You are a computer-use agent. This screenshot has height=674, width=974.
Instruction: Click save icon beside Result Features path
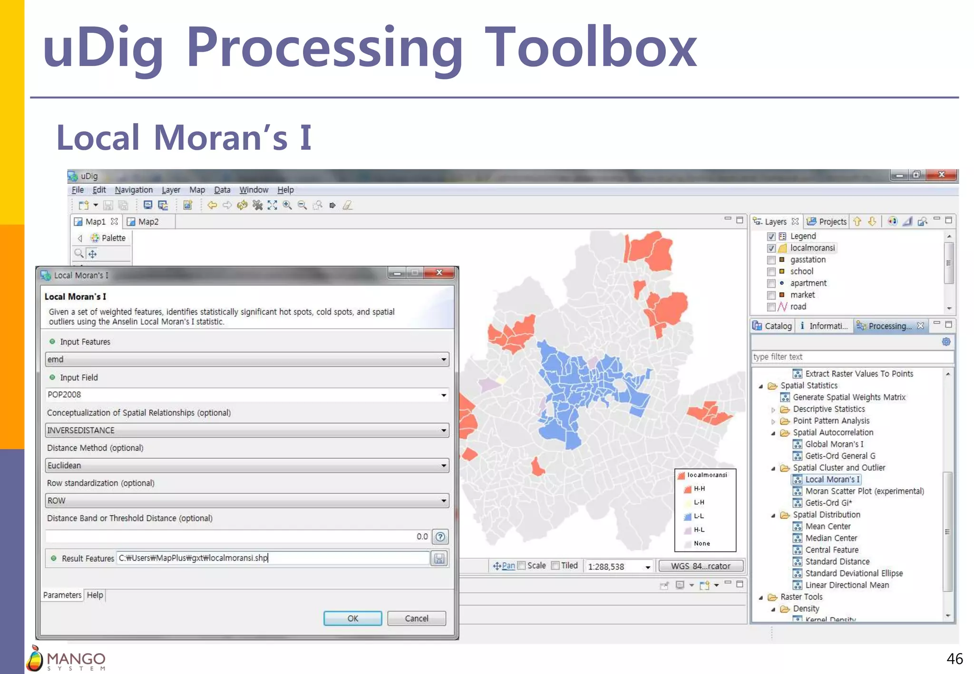[439, 558]
